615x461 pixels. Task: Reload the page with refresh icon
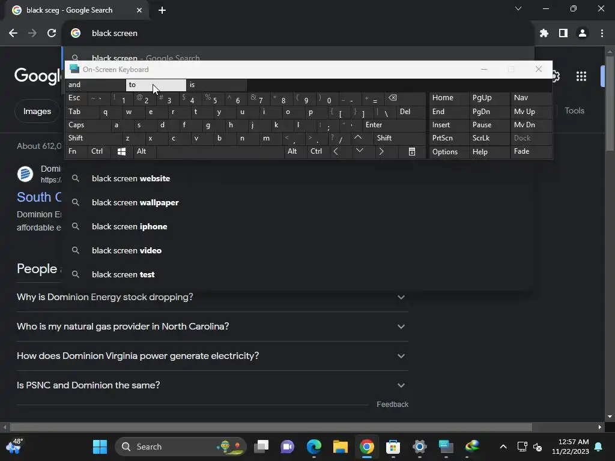pos(52,34)
